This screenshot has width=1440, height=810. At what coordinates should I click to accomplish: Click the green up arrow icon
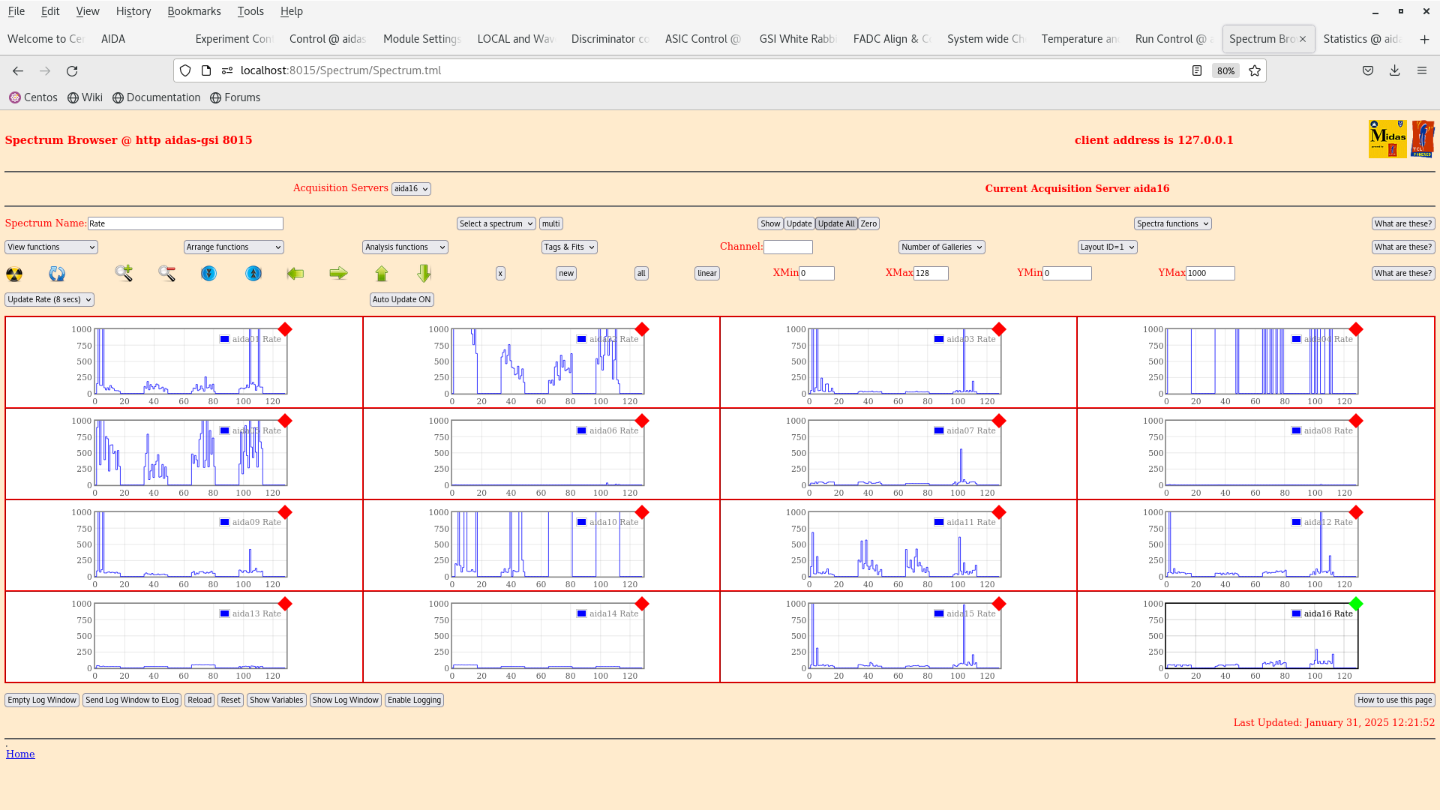pyautogui.click(x=382, y=274)
